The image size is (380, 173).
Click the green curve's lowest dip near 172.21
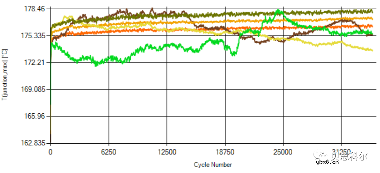(96, 65)
